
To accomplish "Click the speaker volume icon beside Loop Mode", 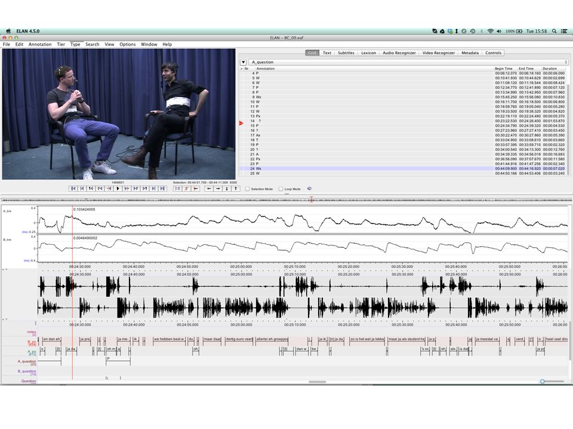I will coord(310,189).
